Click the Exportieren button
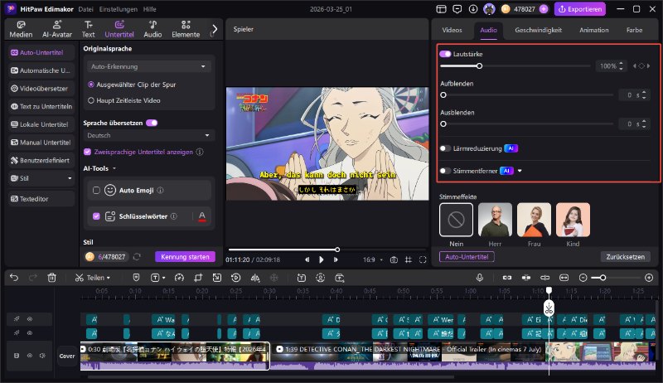663x383 pixels. 580,9
